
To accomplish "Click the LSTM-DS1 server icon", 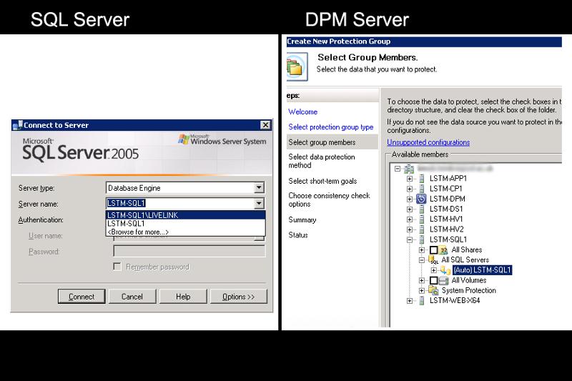I will click(x=422, y=209).
